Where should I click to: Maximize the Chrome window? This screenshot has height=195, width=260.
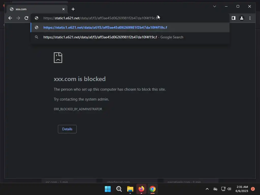tap(238, 6)
